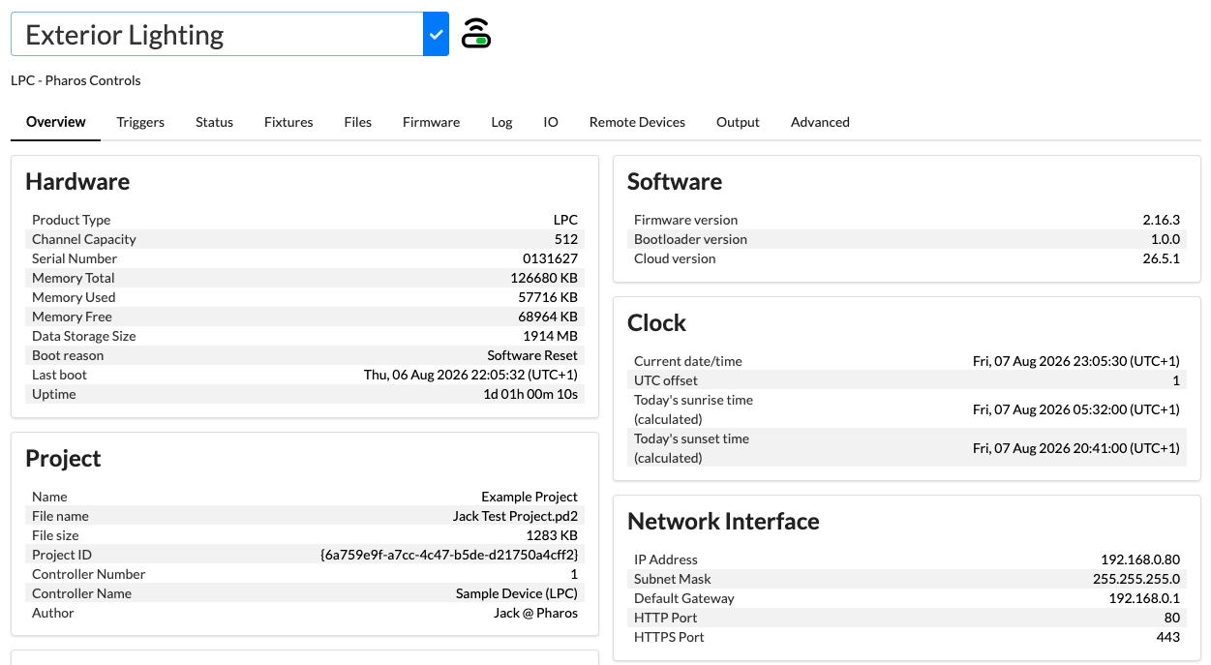Click today's sunrise time value 05:32:00

1076,409
